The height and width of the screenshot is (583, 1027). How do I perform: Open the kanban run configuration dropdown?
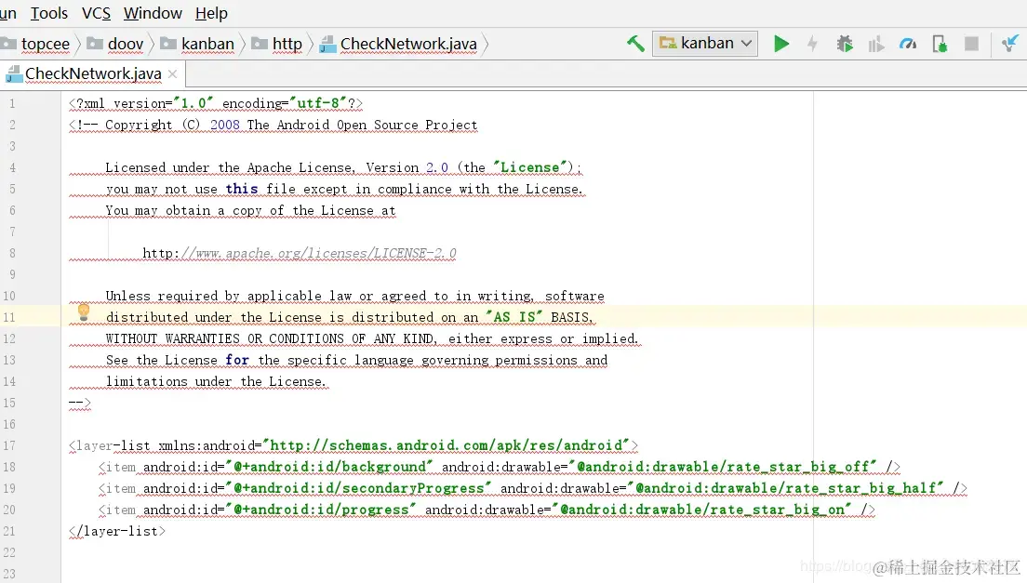point(705,43)
